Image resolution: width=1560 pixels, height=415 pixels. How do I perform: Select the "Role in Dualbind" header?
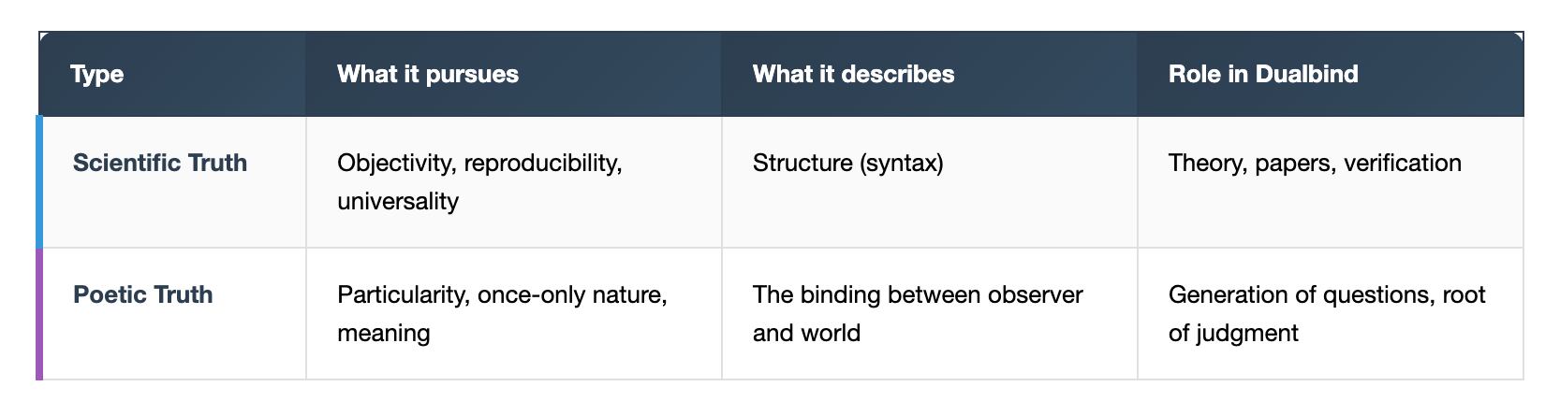click(x=1262, y=75)
